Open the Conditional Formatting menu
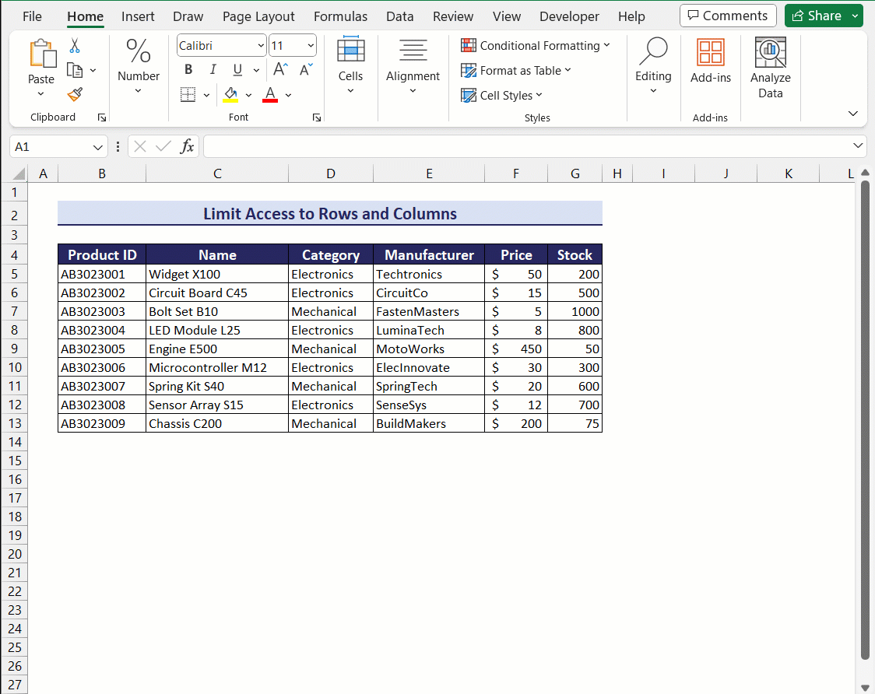This screenshot has width=875, height=694. tap(535, 46)
